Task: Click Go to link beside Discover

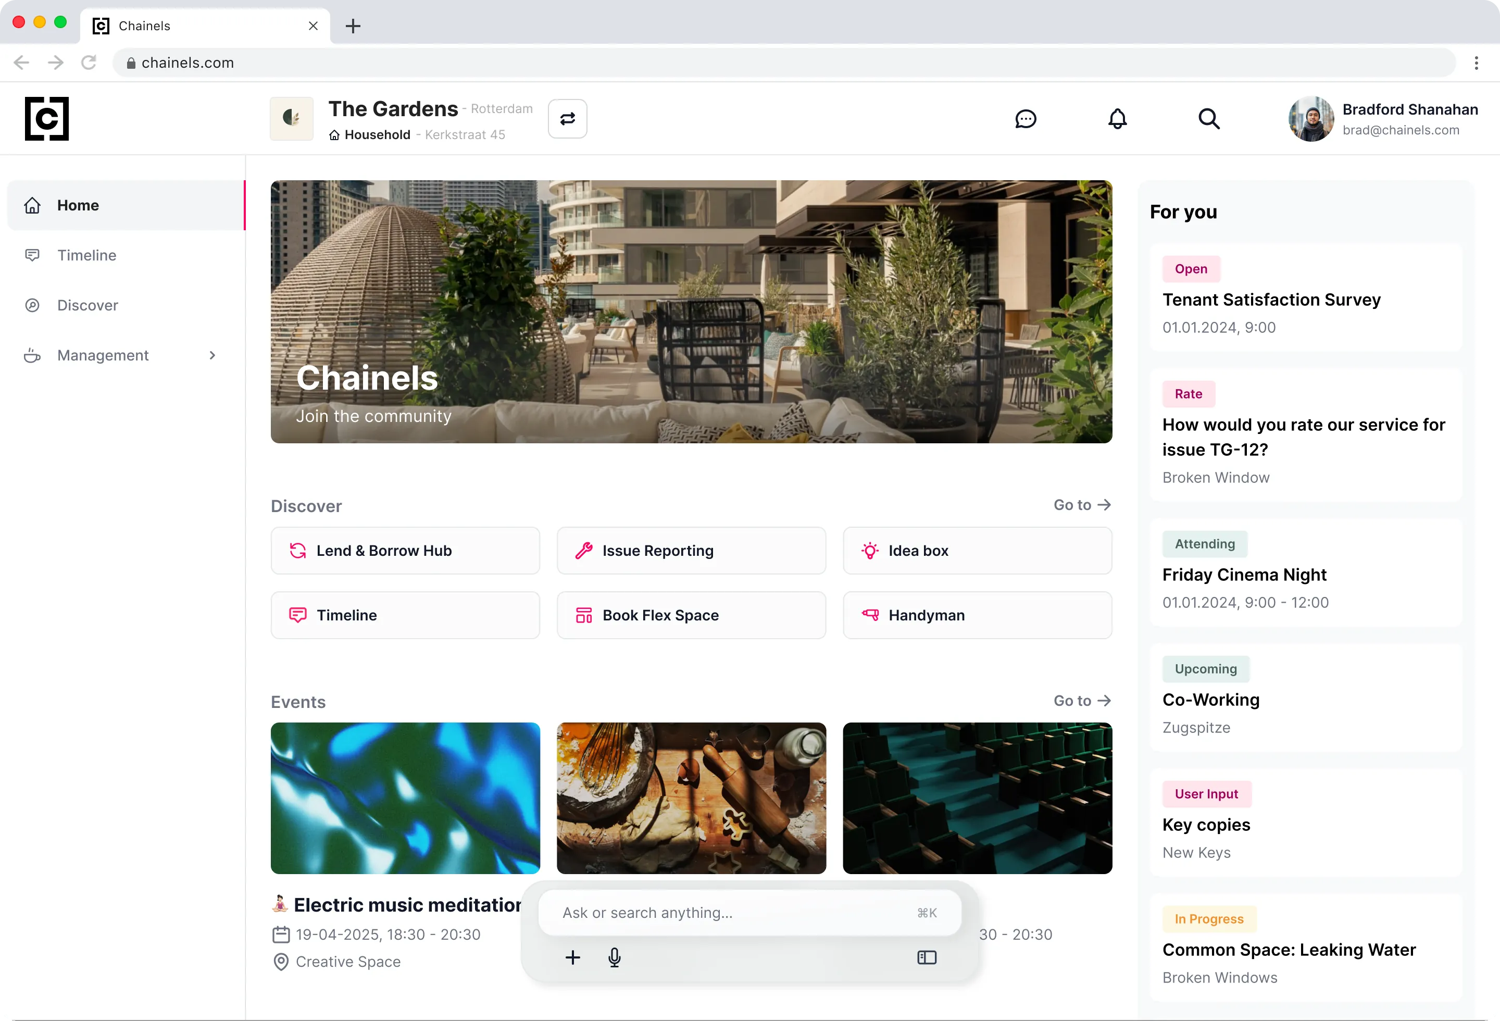Action: pyautogui.click(x=1082, y=505)
